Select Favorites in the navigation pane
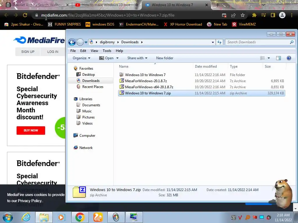 pyautogui.click(x=86, y=69)
